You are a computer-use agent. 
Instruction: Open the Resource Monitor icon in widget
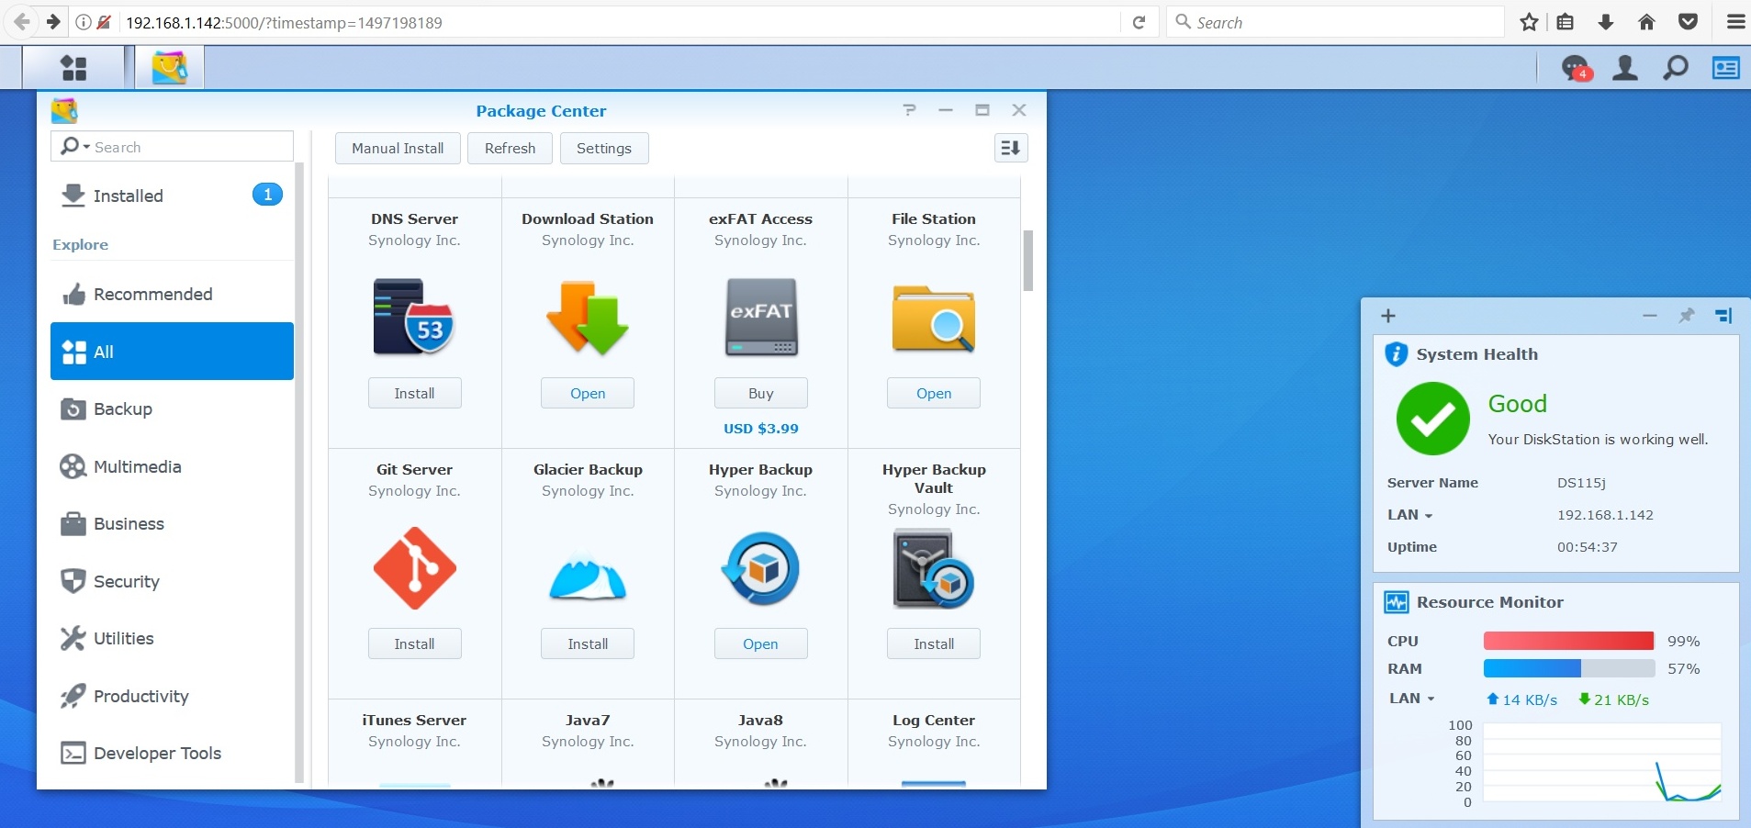pyautogui.click(x=1397, y=602)
